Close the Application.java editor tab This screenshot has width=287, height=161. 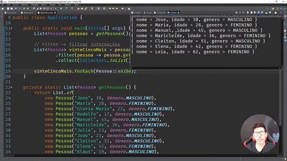click(x=55, y=13)
